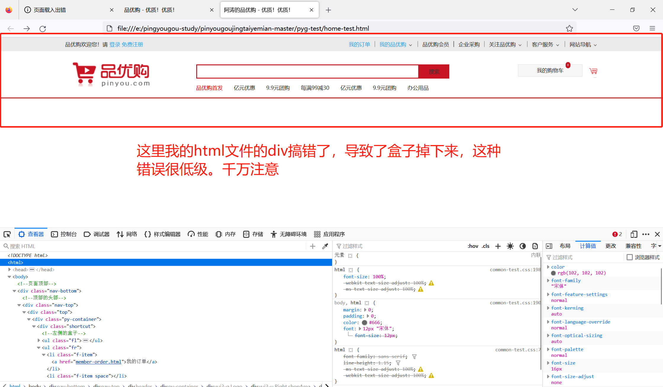Click the 登录 login link
The image size is (663, 387).
pyautogui.click(x=115, y=44)
